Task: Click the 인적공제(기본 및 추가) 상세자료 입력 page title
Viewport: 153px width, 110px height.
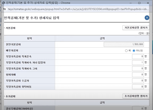Action: [x=32, y=18]
